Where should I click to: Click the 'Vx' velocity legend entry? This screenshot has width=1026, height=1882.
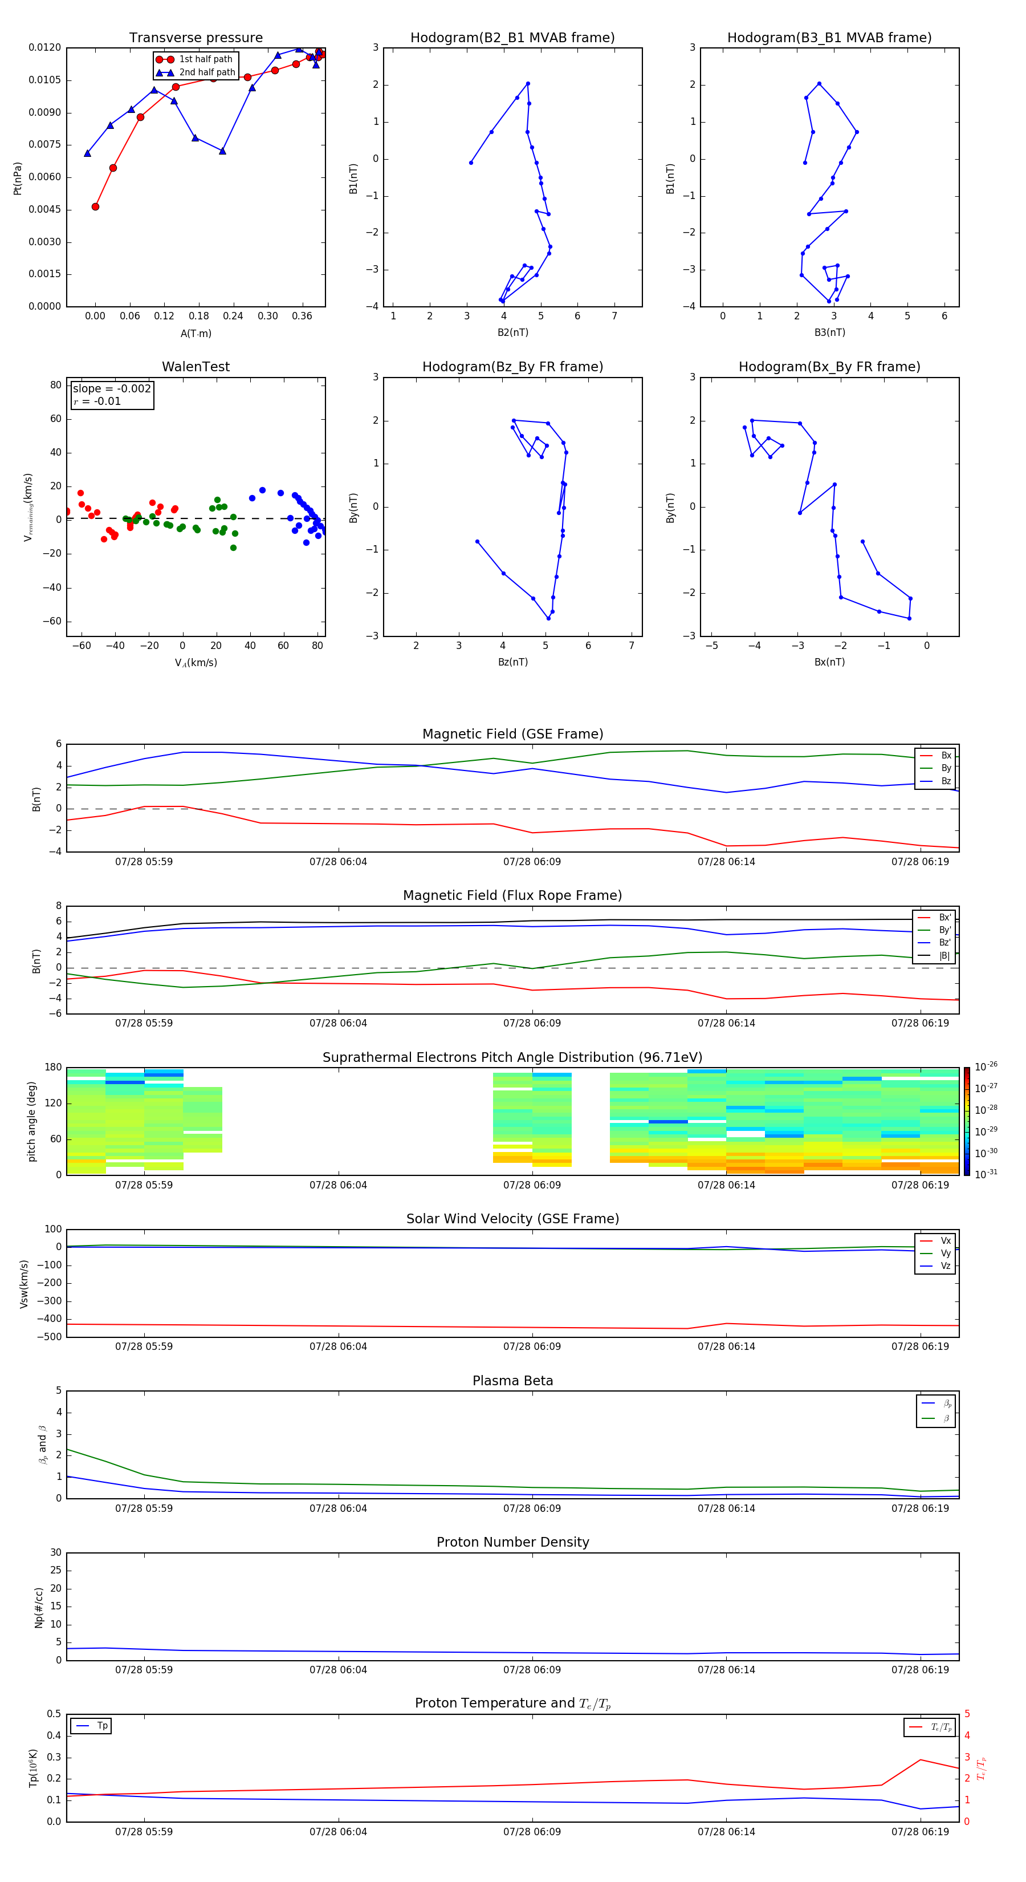coord(936,1240)
